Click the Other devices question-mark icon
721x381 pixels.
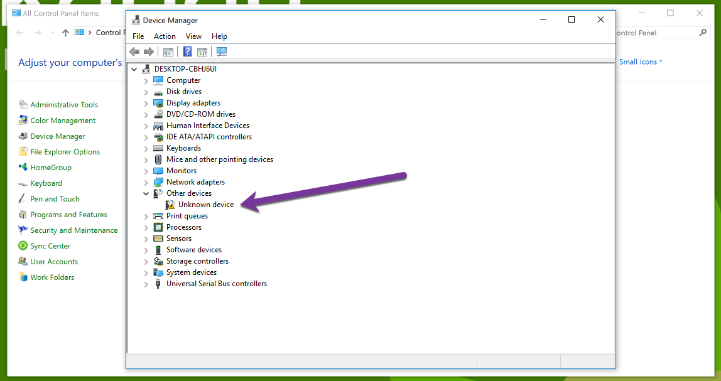[x=158, y=193]
